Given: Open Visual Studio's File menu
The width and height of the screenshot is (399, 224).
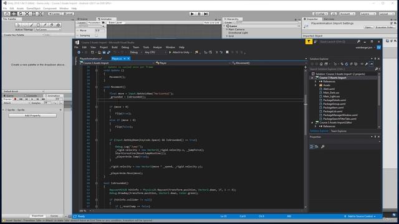Looking at the screenshot, I should pyautogui.click(x=76, y=47).
